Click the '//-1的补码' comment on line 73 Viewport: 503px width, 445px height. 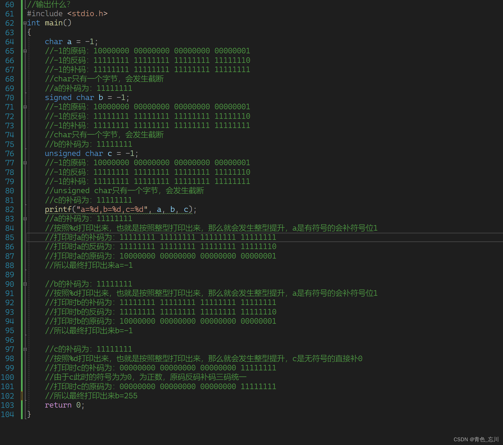tap(148, 126)
